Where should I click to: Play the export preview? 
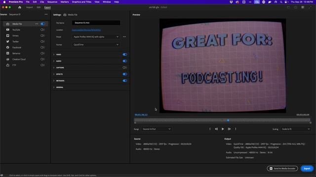[x=223, y=129]
